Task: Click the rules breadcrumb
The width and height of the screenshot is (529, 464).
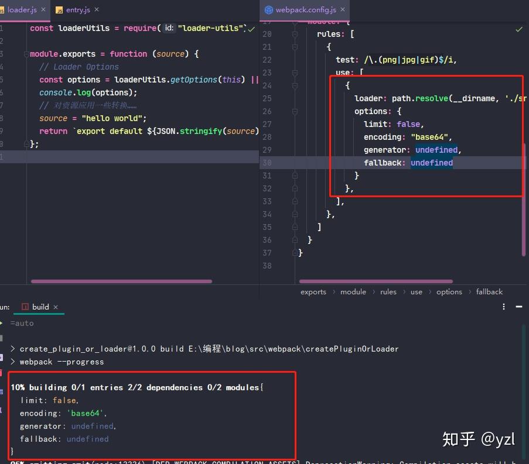Action: click(x=388, y=292)
